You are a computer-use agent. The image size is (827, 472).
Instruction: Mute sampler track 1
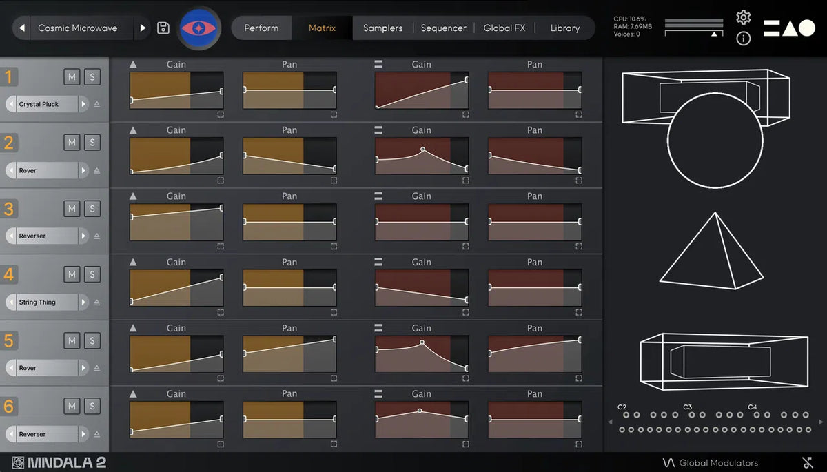pos(72,76)
